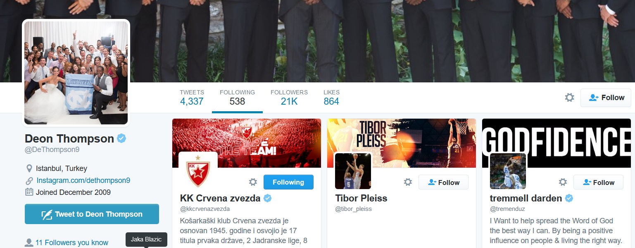This screenshot has height=248, width=635.
Task: Click KK Crvena zvezda club logo avatar
Action: (198, 171)
